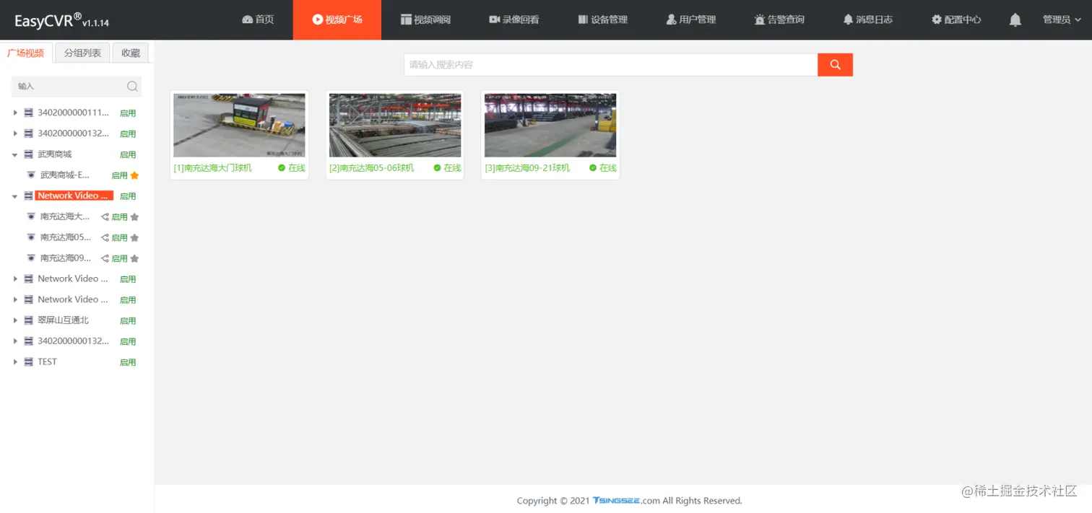Open the 南充达海大门球机 video thumbnail
Image resolution: width=1092 pixels, height=513 pixels.
[x=239, y=126]
